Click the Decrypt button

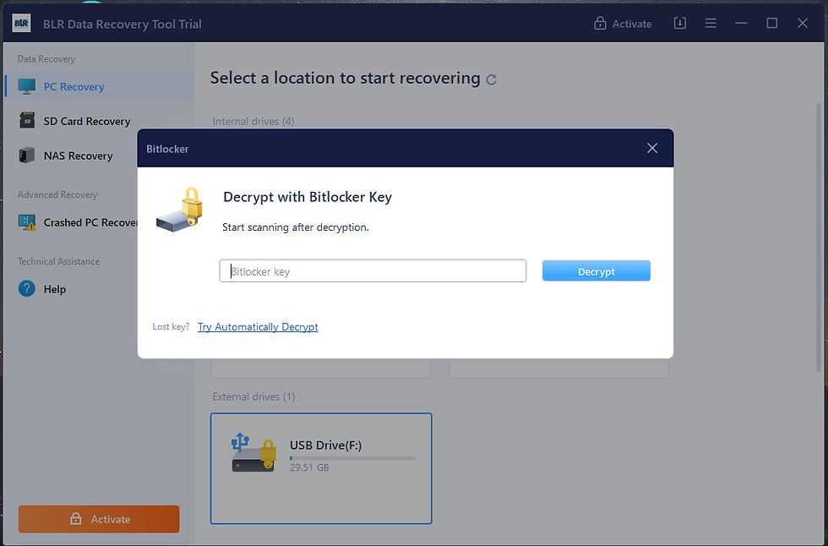pyautogui.click(x=596, y=271)
